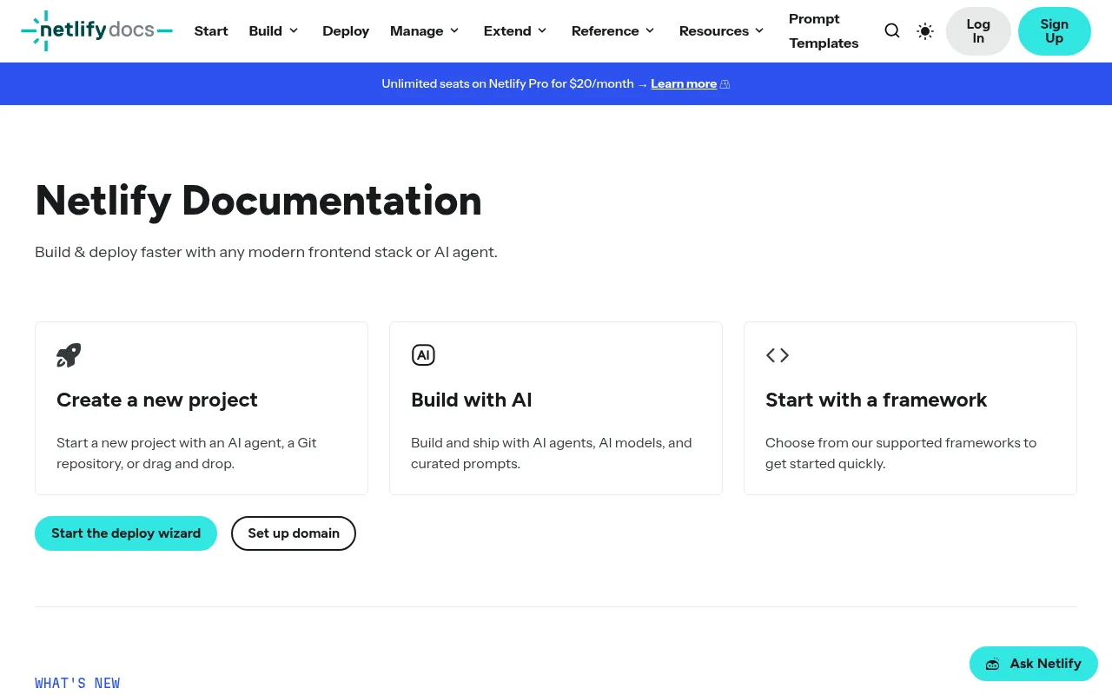Click 'Choose from our supported frameworks' description
Image resolution: width=1112 pixels, height=695 pixels.
coord(901,453)
